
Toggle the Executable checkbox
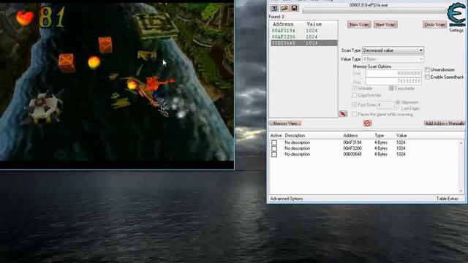click(x=391, y=88)
